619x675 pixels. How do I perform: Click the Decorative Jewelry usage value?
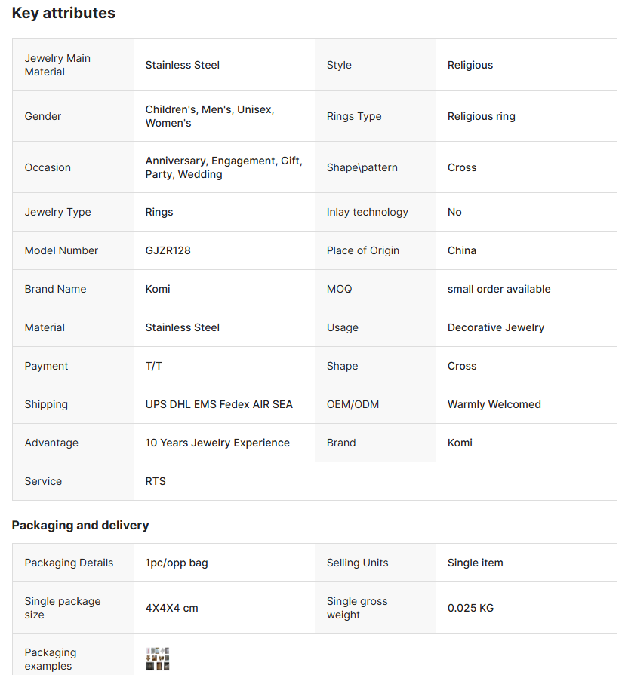(495, 327)
